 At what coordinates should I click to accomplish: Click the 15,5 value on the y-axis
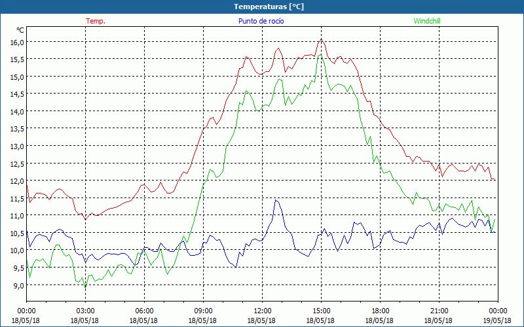[17, 60]
